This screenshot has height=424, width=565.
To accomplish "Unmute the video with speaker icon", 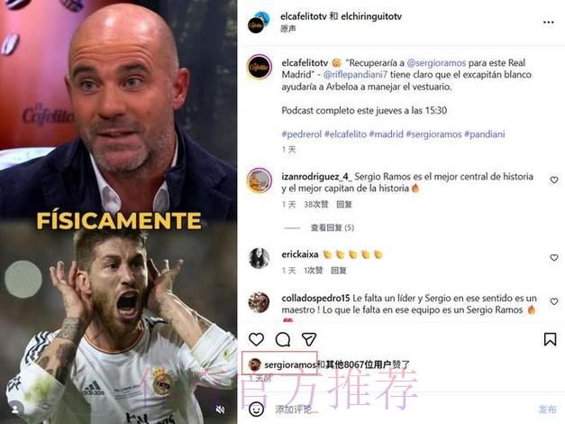I will [220, 410].
